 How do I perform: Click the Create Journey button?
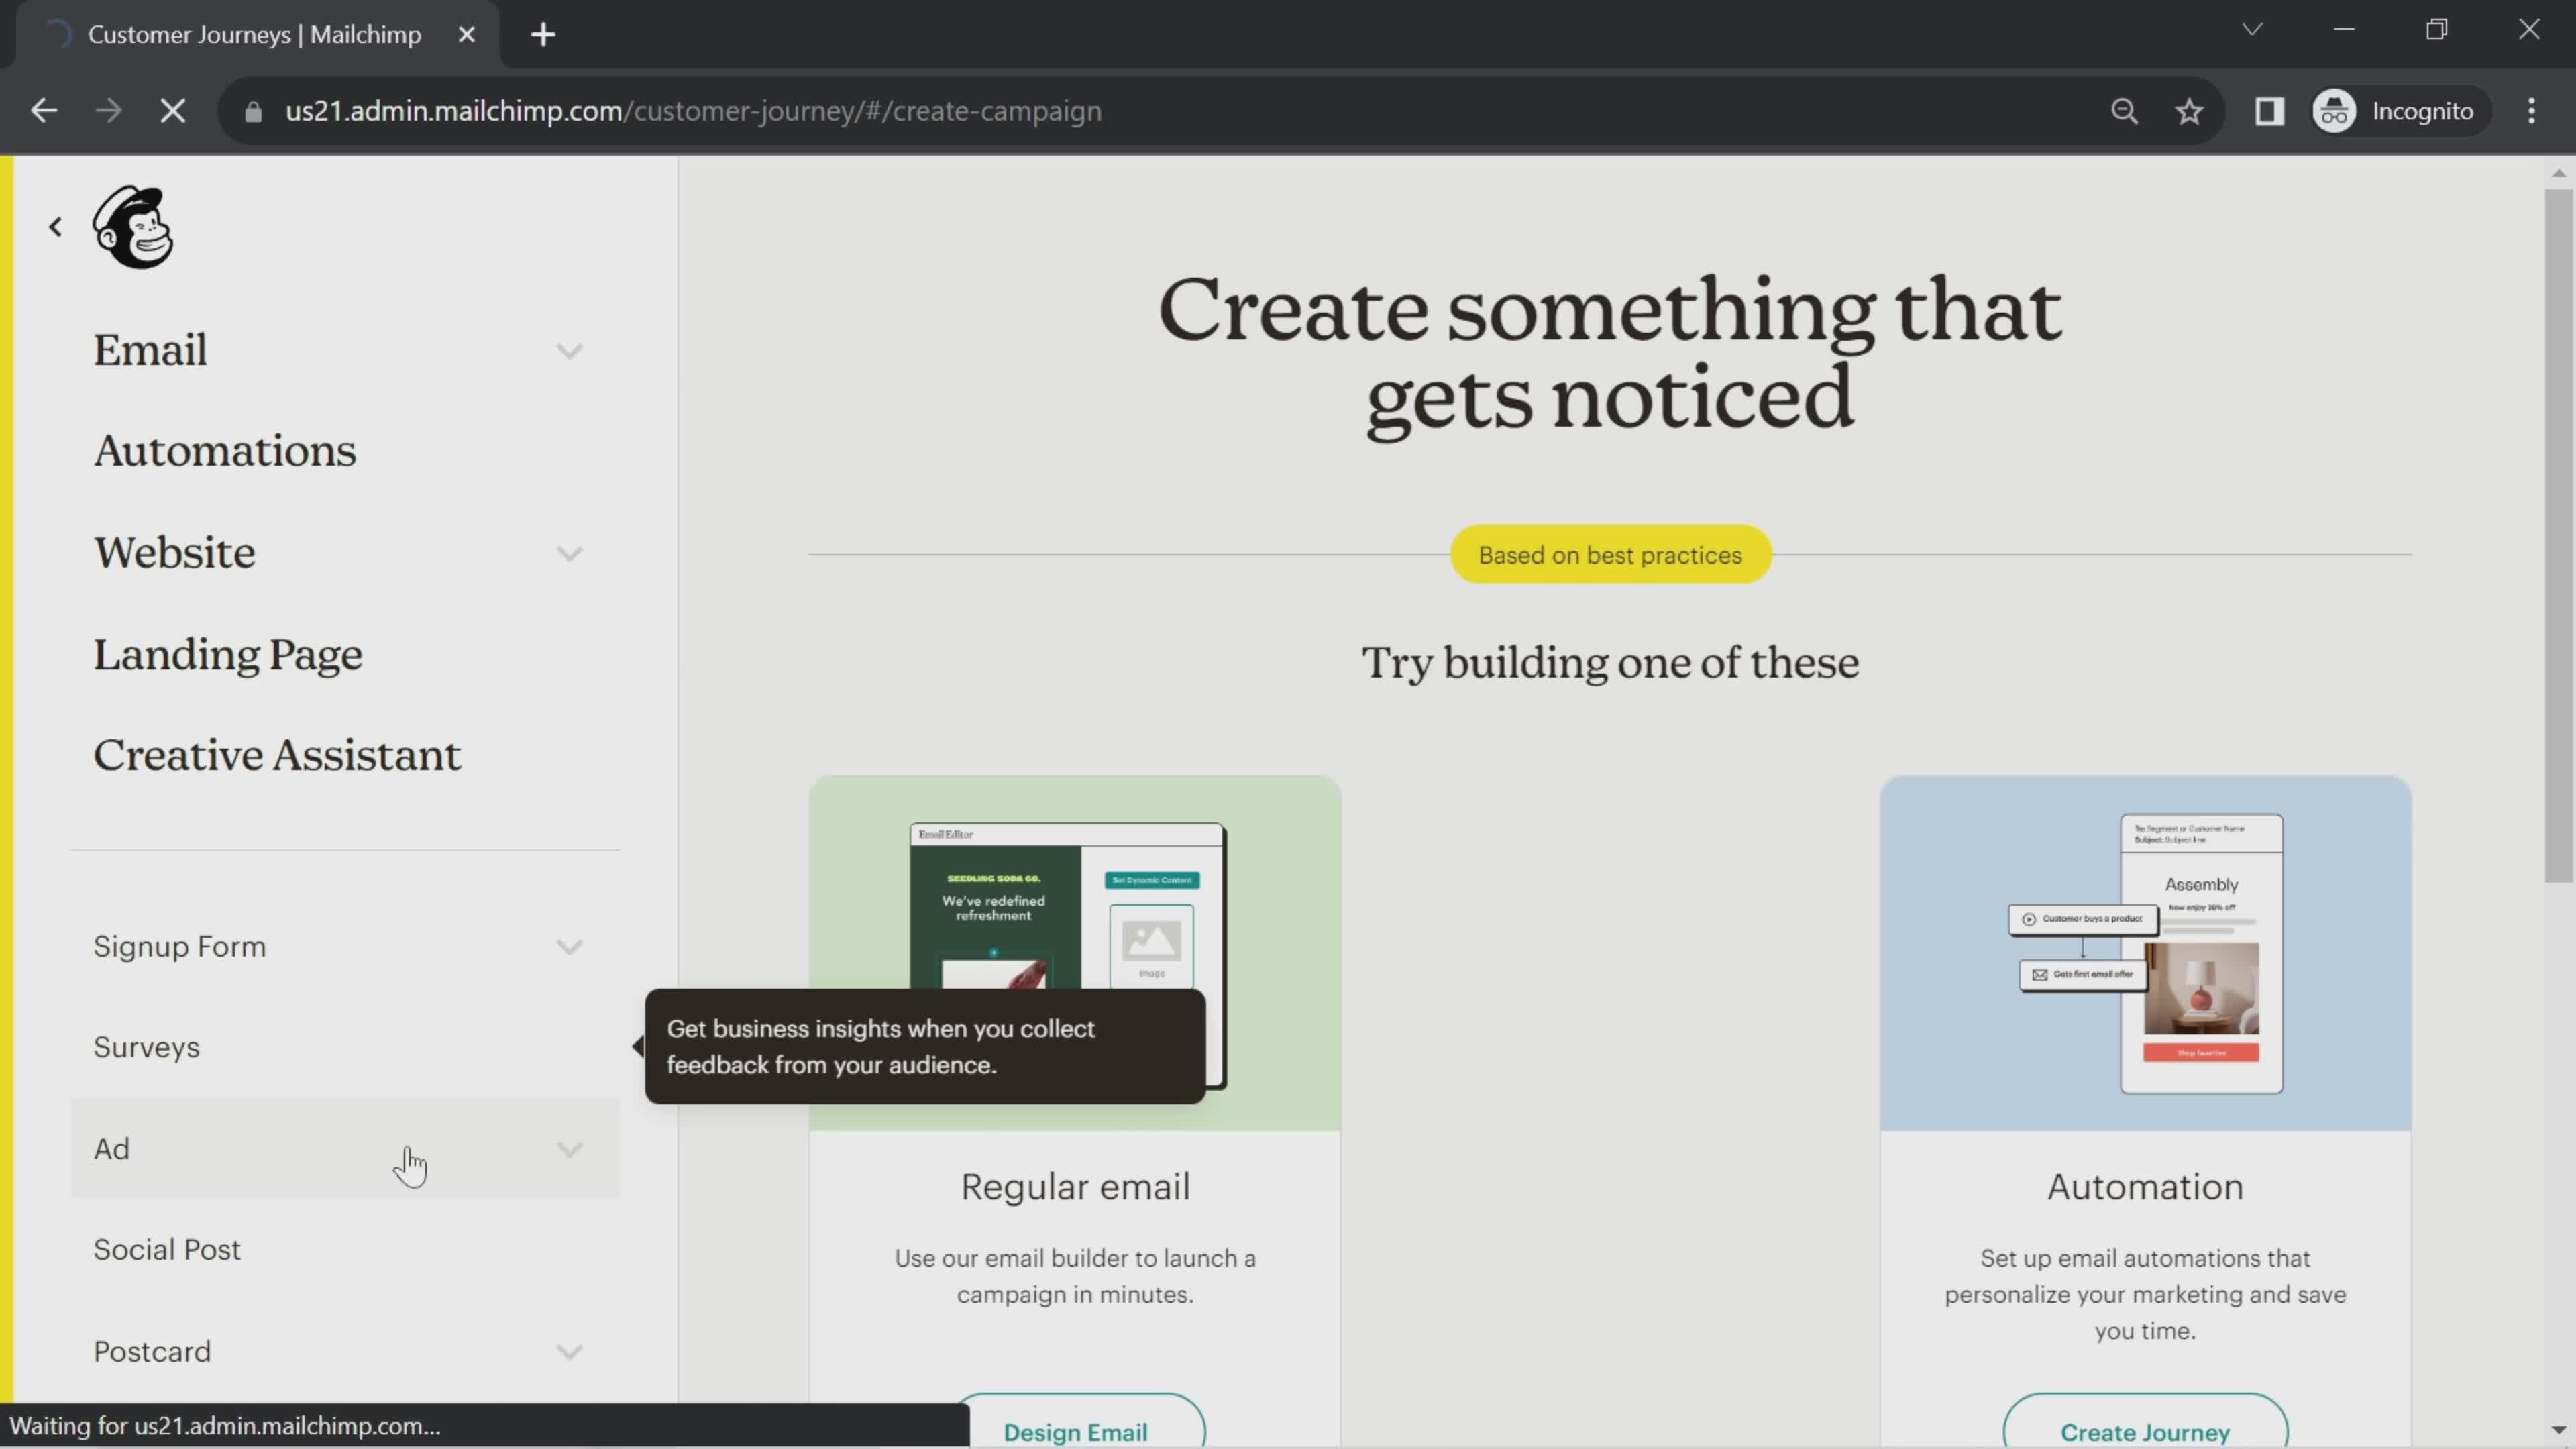pos(2144,1432)
